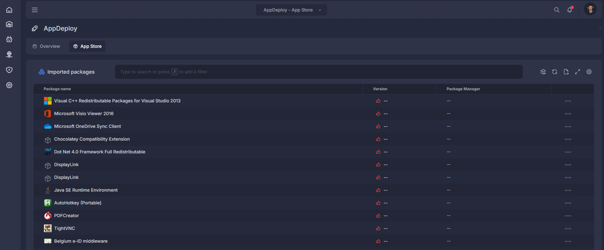
Task: Select the App Store tab
Action: pos(87,46)
